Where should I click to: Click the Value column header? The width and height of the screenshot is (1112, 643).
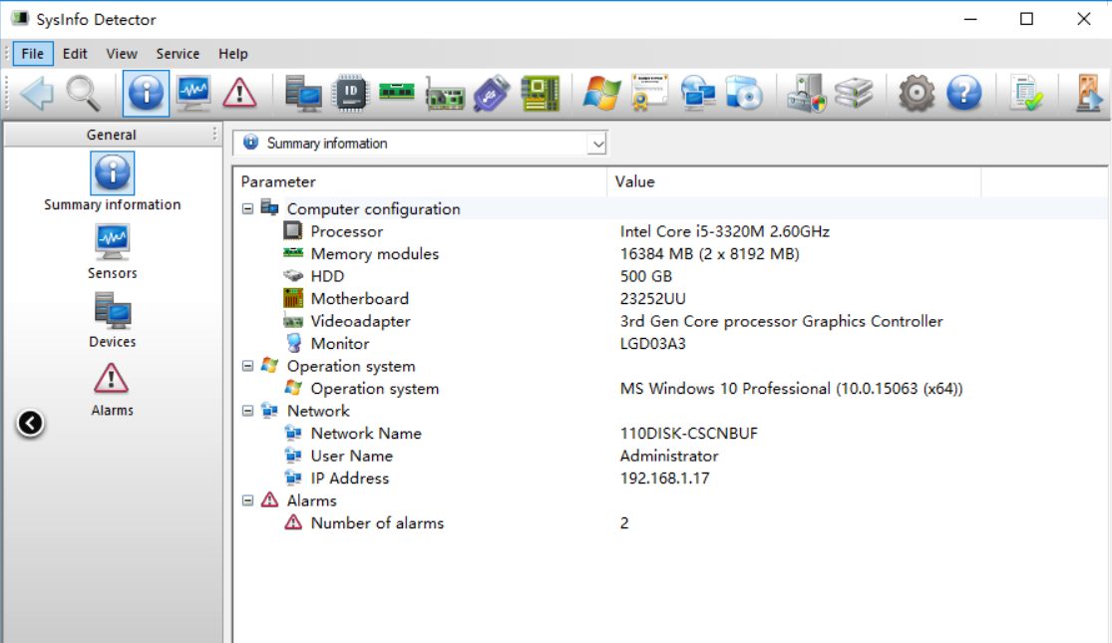tap(794, 181)
